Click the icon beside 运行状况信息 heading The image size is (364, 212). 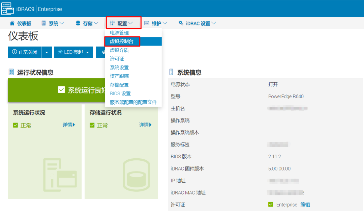pos(11,72)
